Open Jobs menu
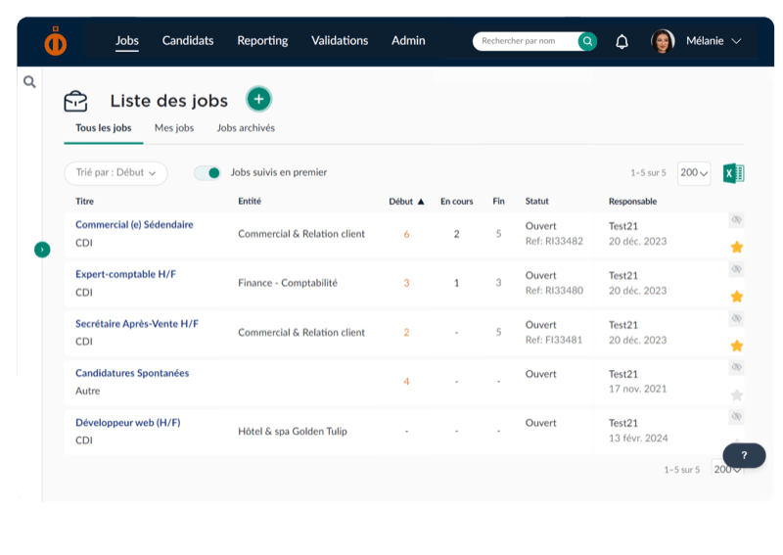783x555 pixels. [x=127, y=41]
